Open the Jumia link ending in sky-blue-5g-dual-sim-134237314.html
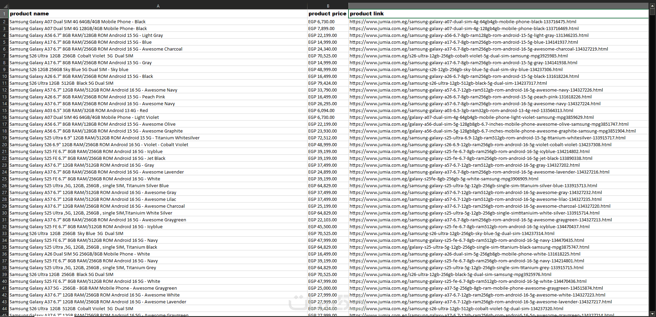The image size is (656, 317). [452, 233]
